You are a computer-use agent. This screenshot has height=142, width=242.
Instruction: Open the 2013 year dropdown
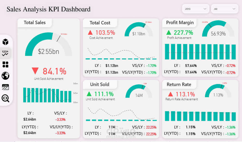(196, 9)
